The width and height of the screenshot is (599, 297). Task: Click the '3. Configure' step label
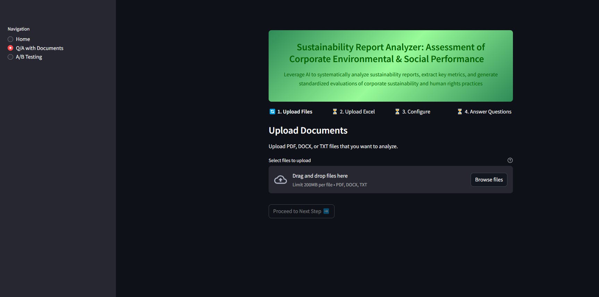pos(416,112)
